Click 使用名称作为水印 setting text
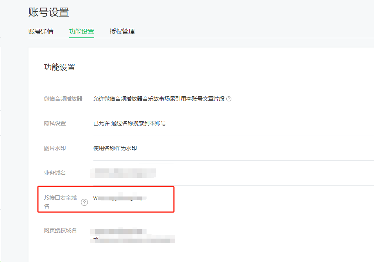 click(x=115, y=148)
